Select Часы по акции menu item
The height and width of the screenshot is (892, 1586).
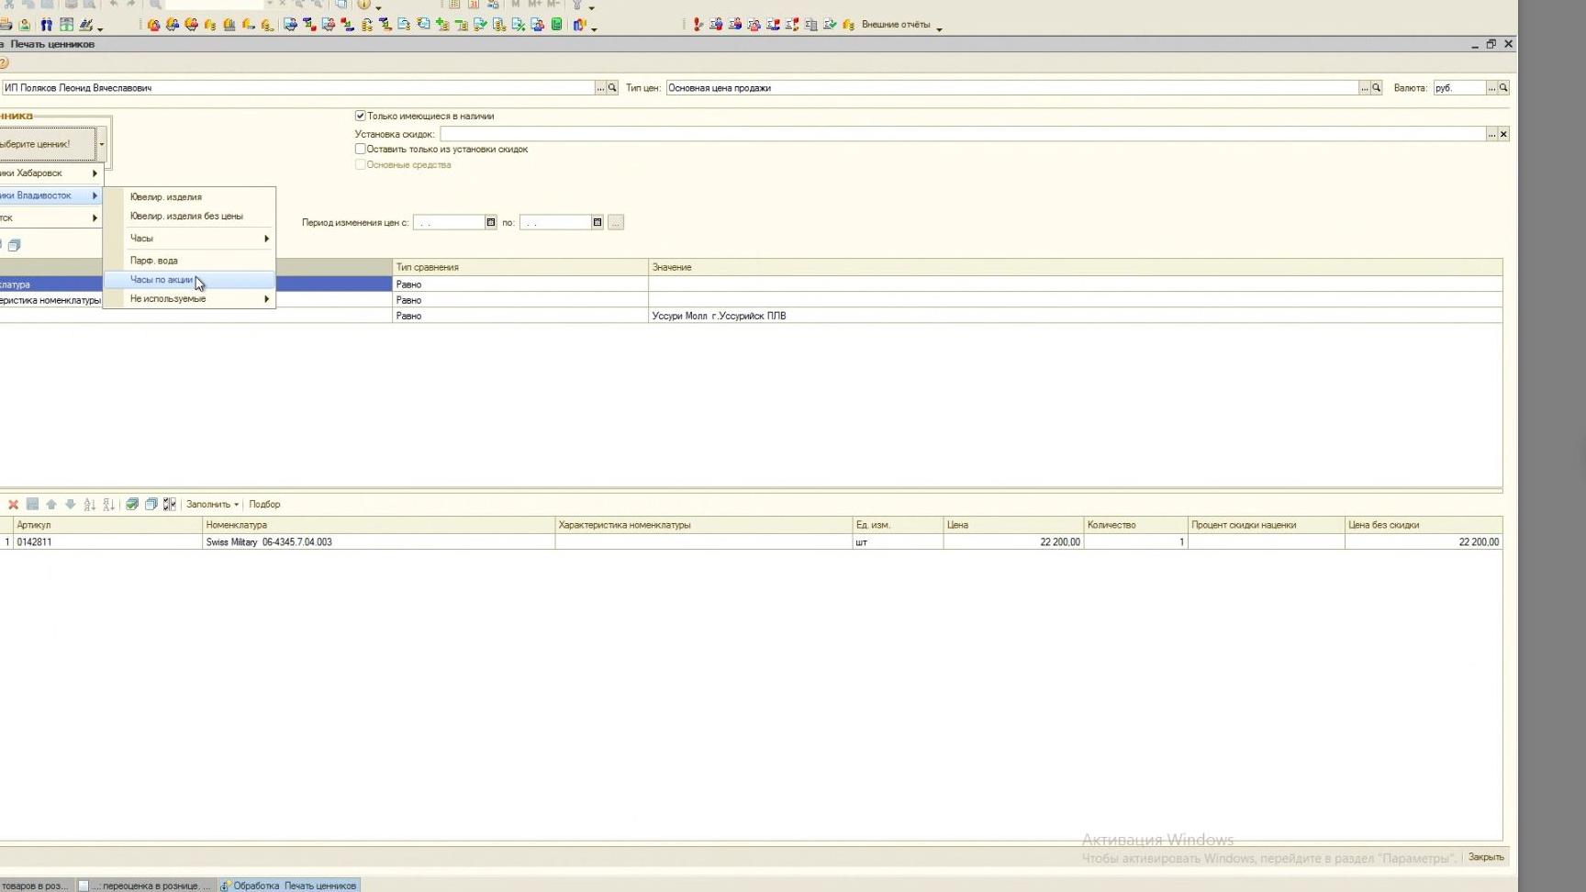(x=189, y=280)
